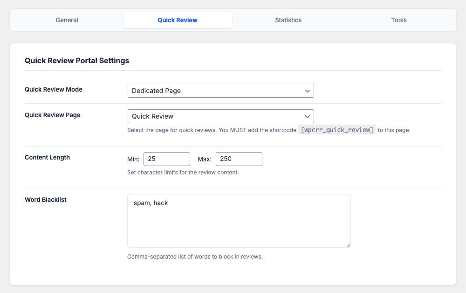The width and height of the screenshot is (466, 293).
Task: Focus the Min content length field
Action: (x=167, y=159)
